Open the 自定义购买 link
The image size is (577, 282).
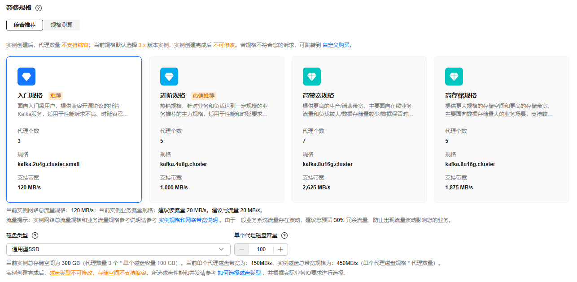coord(336,45)
